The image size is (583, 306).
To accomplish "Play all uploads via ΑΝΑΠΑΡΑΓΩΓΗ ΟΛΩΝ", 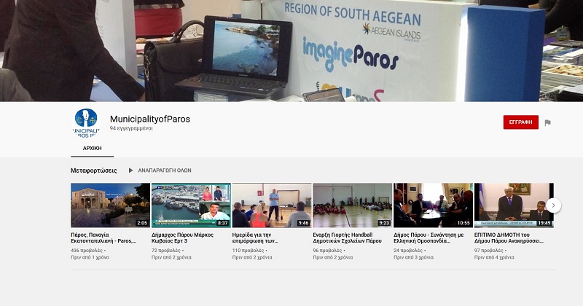I will [x=160, y=170].
